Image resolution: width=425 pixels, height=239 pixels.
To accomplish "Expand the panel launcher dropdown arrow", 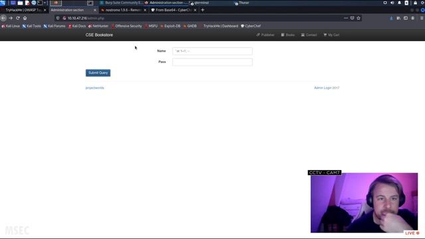I will [x=45, y=3].
